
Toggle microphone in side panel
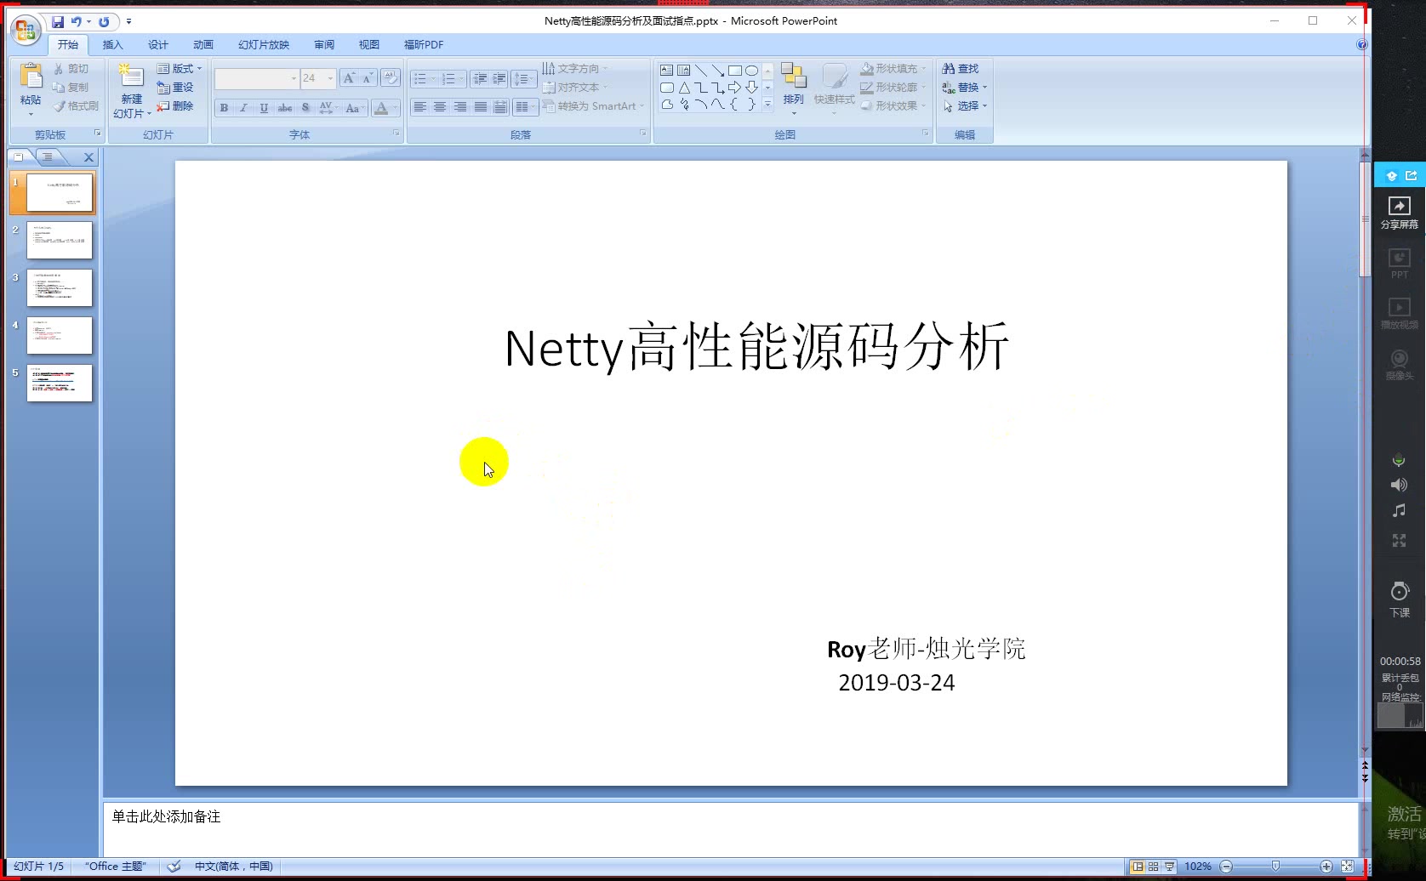coord(1398,460)
